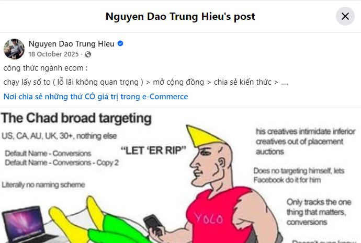The width and height of the screenshot is (361, 243).
Task: Click 'Default Name - Conversions - Copy 2' text
Action: point(62,163)
